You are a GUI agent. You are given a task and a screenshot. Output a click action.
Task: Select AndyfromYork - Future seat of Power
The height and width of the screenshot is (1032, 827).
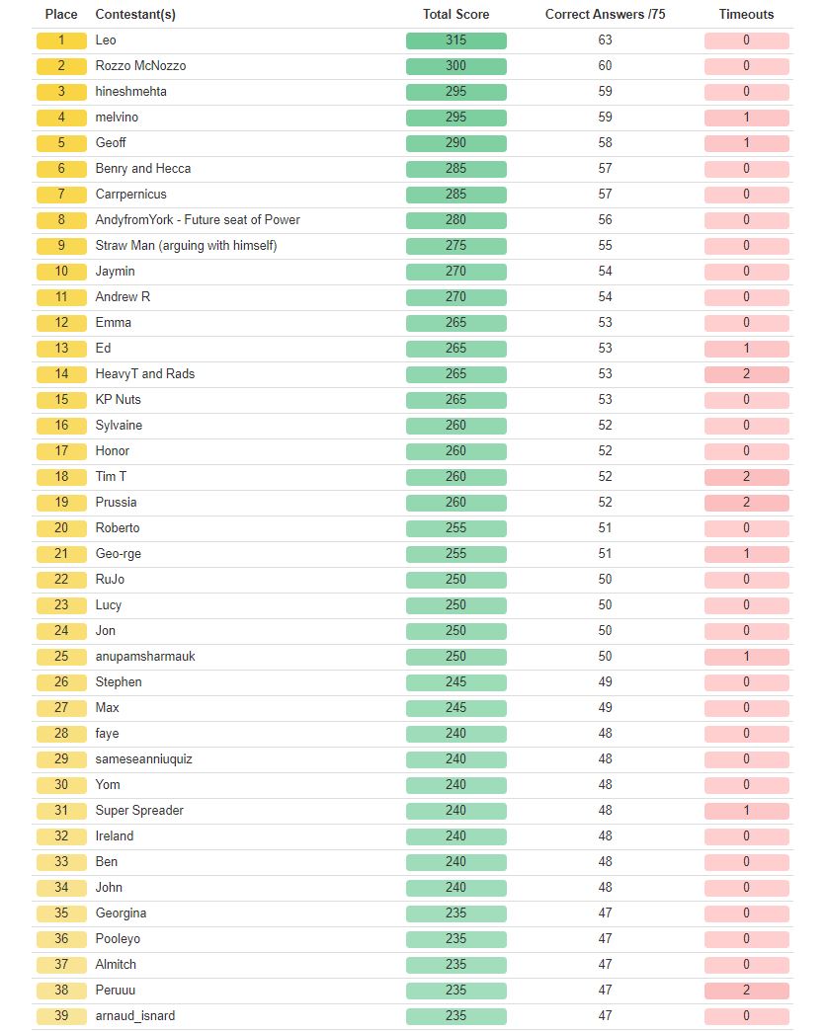198,220
